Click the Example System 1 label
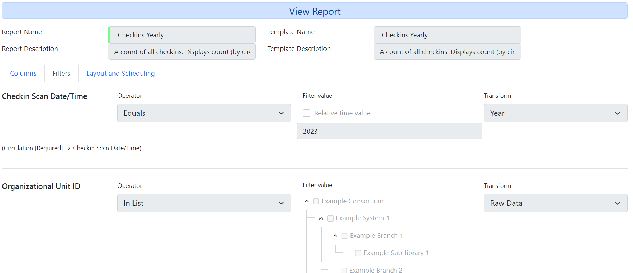This screenshot has width=633, height=273. [x=362, y=218]
